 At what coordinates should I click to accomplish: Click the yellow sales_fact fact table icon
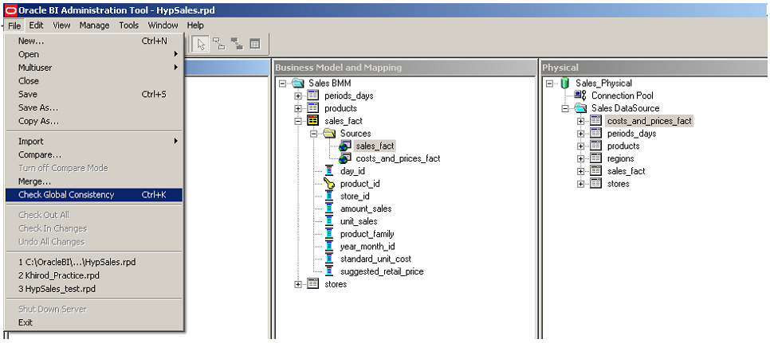[312, 120]
